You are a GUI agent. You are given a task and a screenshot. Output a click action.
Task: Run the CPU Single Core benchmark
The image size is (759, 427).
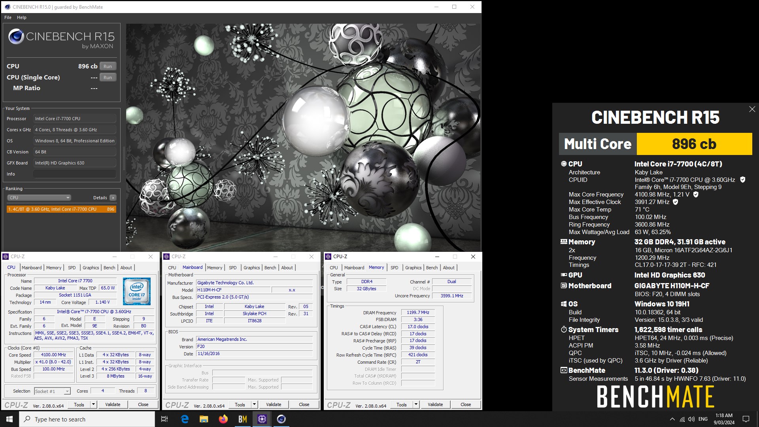(108, 77)
